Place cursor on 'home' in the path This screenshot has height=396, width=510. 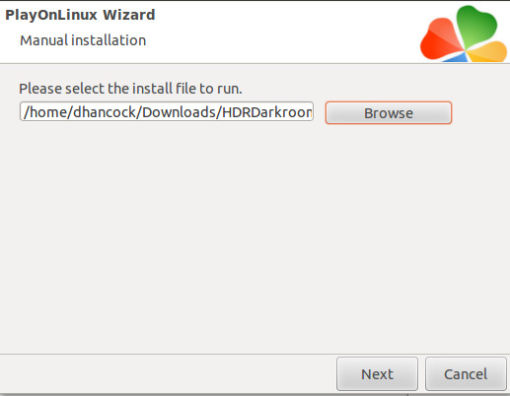click(48, 112)
